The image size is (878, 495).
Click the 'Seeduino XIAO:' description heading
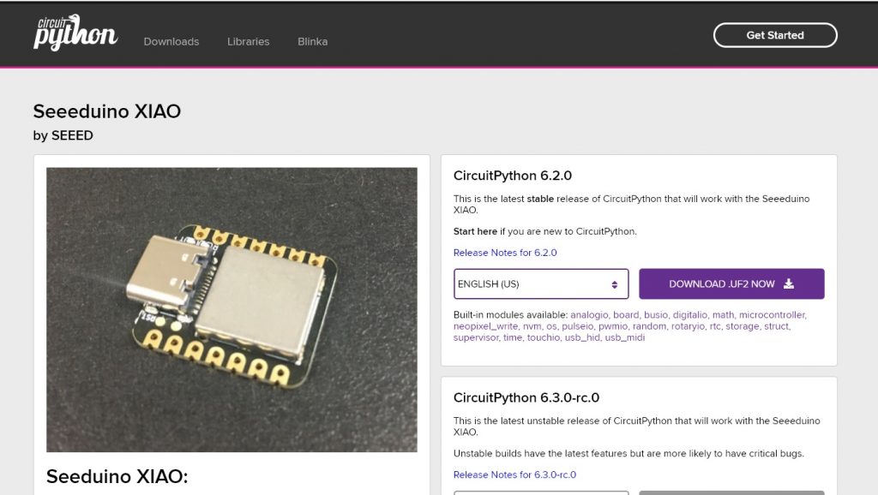coord(117,476)
